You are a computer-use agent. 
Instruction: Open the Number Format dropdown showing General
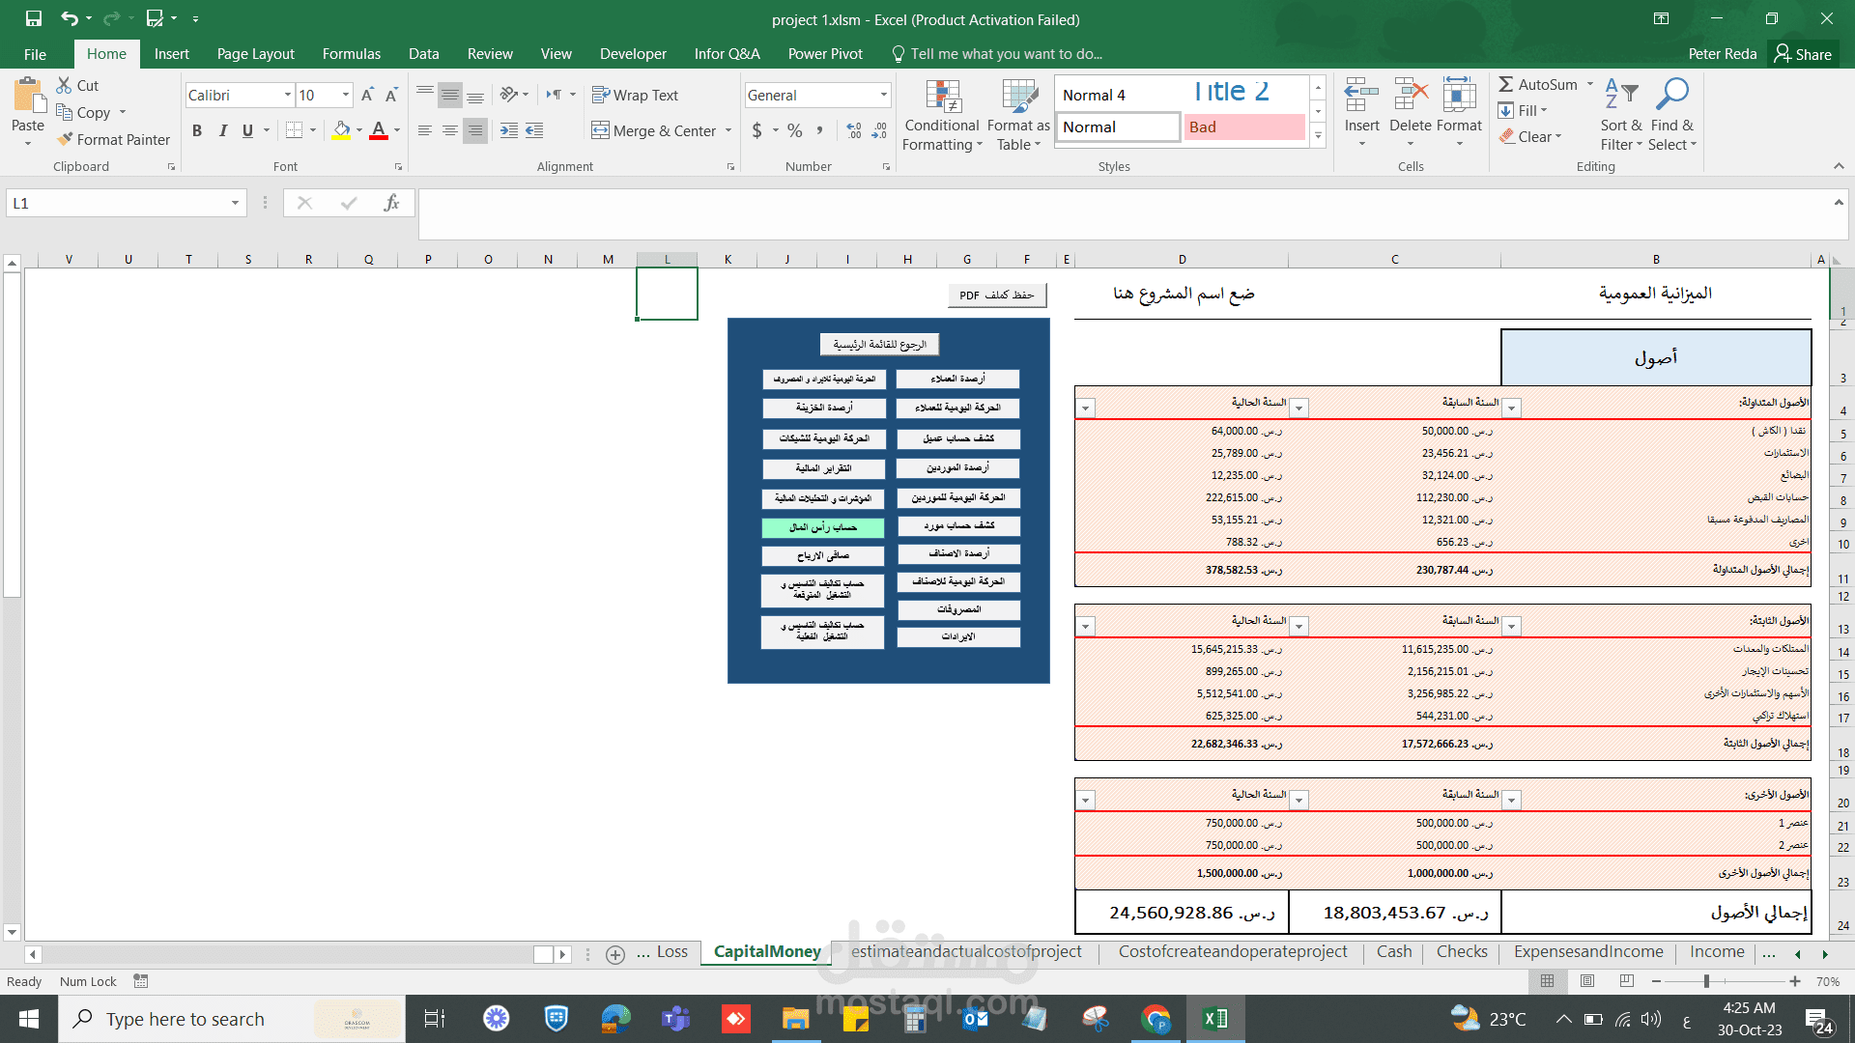point(883,95)
